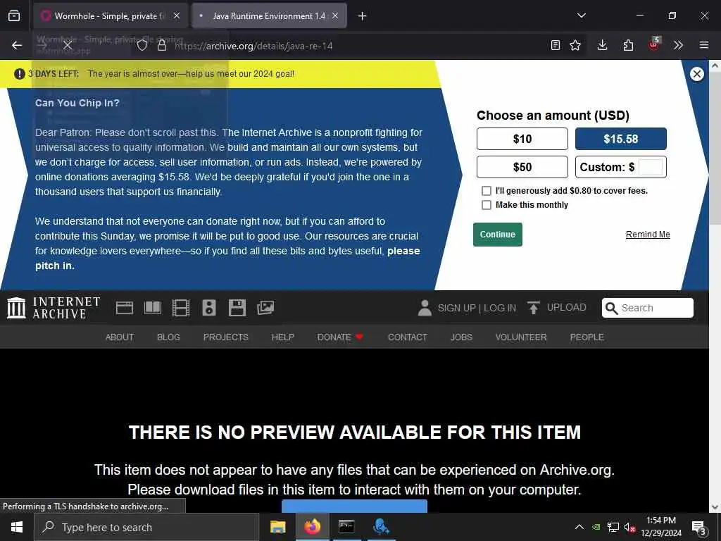Open the Texts book icon
The image size is (721, 541).
pos(153,308)
